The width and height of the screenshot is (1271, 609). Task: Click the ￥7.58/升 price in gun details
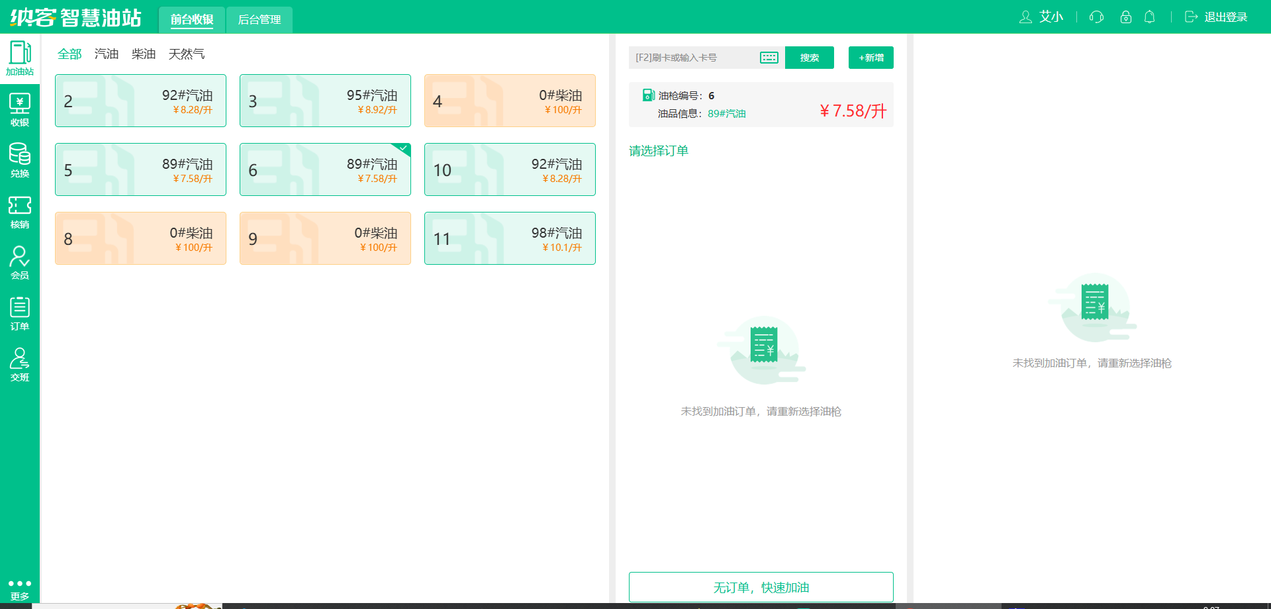[x=853, y=111]
